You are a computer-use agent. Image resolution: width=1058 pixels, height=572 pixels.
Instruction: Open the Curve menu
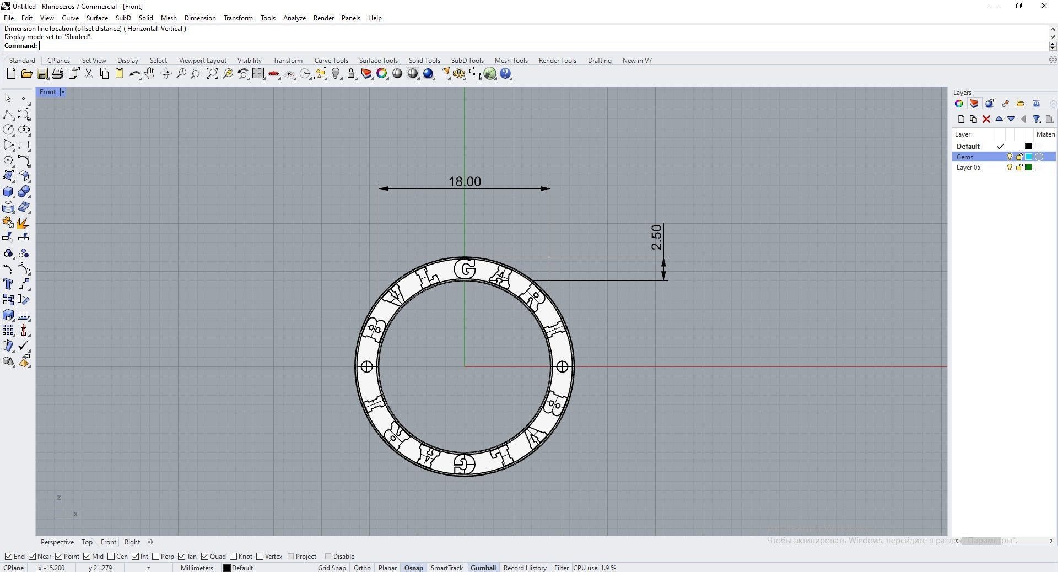70,18
